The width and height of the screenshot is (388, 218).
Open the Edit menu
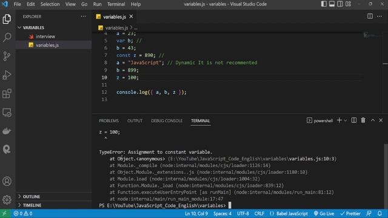(x=31, y=4)
